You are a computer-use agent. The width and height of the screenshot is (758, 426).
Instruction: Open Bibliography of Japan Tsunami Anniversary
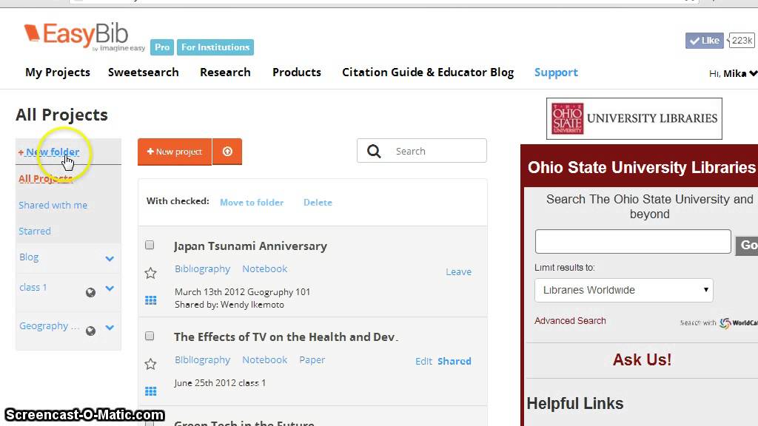point(203,269)
